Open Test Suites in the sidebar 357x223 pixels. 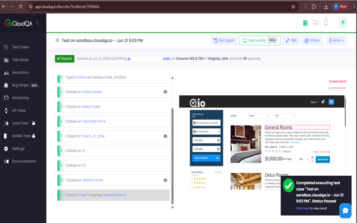[x=20, y=60]
